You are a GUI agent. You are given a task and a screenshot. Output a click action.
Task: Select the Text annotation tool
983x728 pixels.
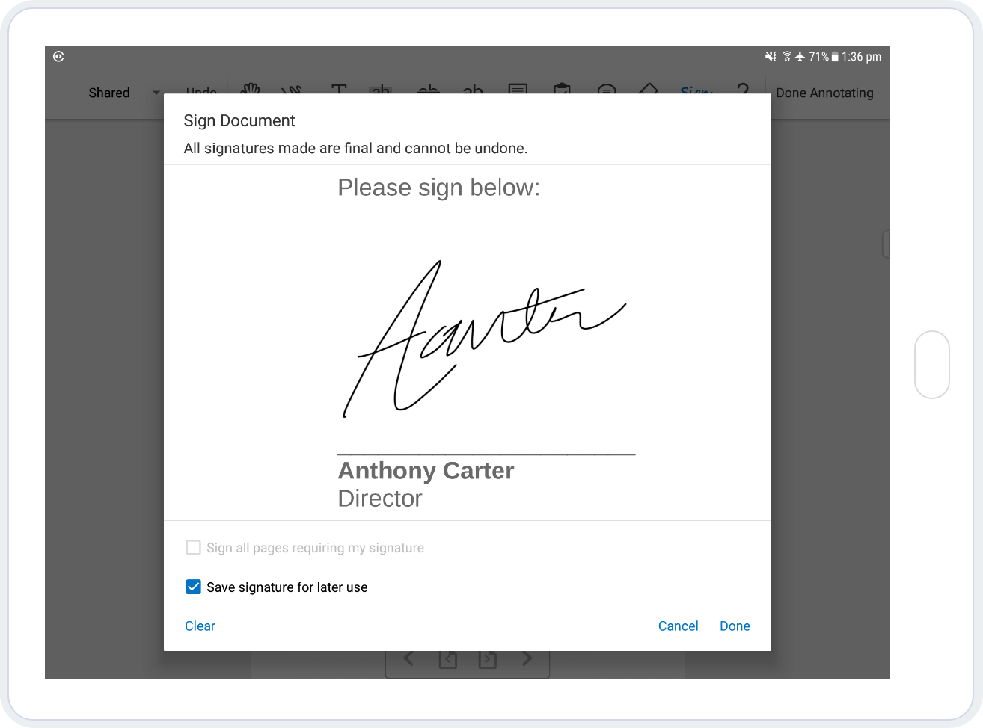339,90
